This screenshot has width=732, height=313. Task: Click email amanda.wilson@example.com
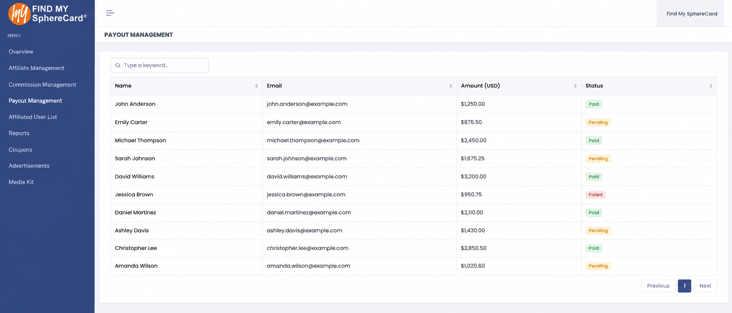click(308, 266)
